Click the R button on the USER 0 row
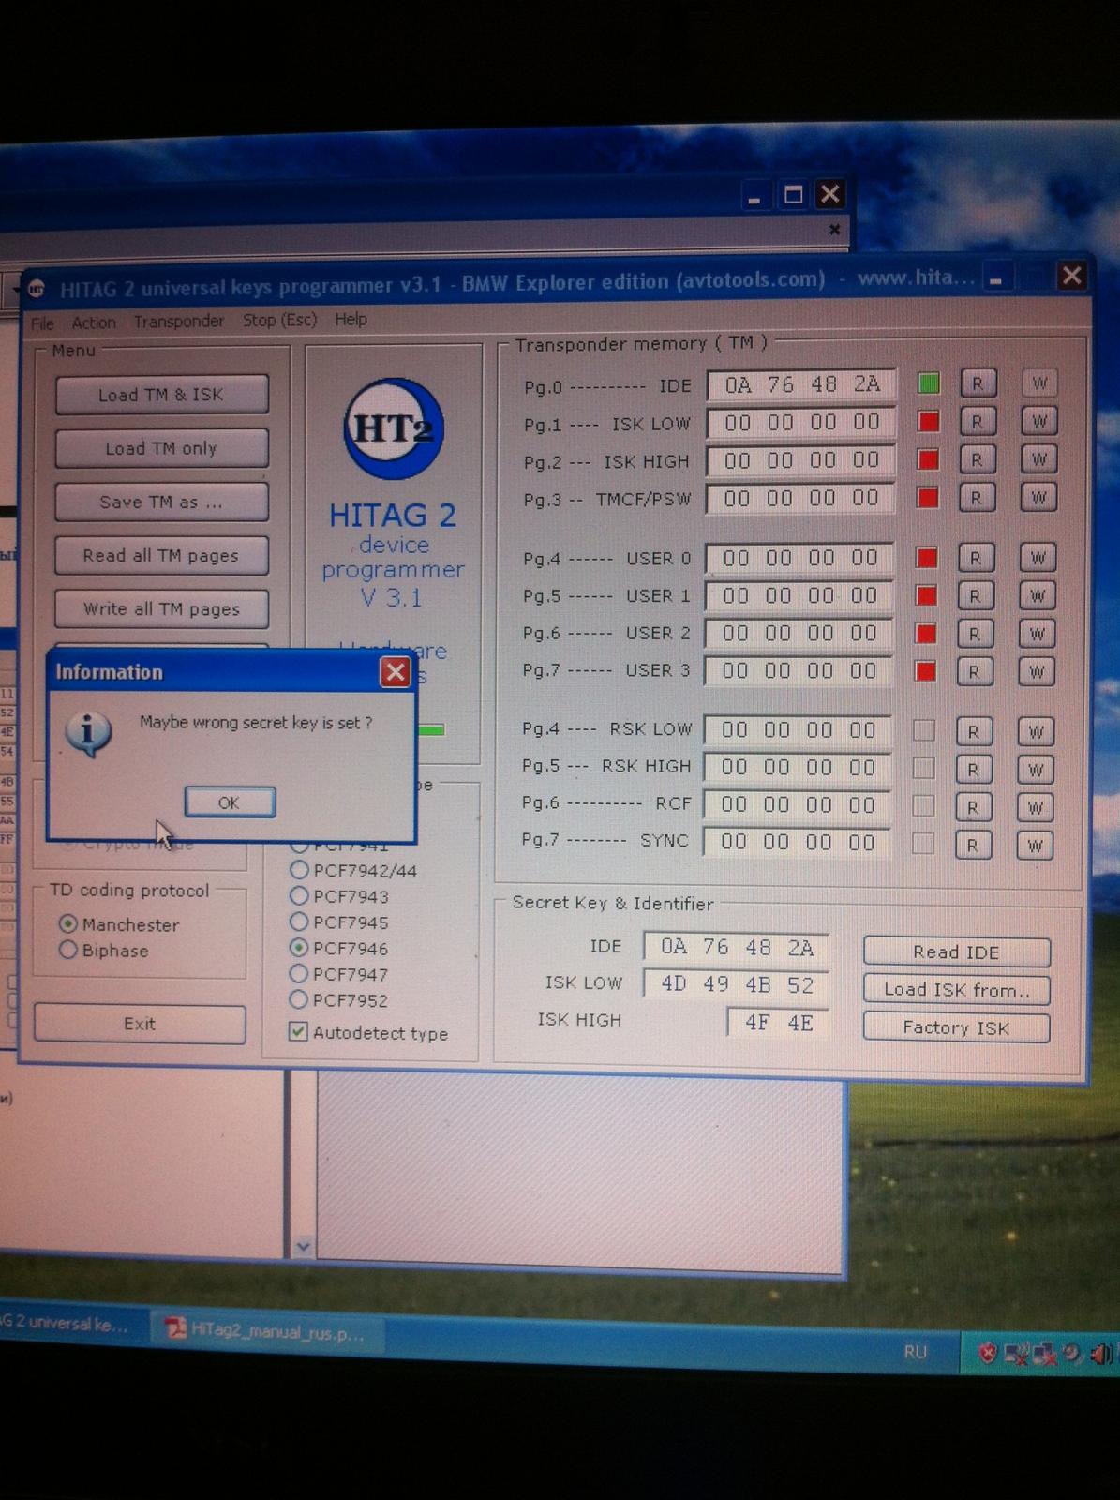 tap(975, 559)
